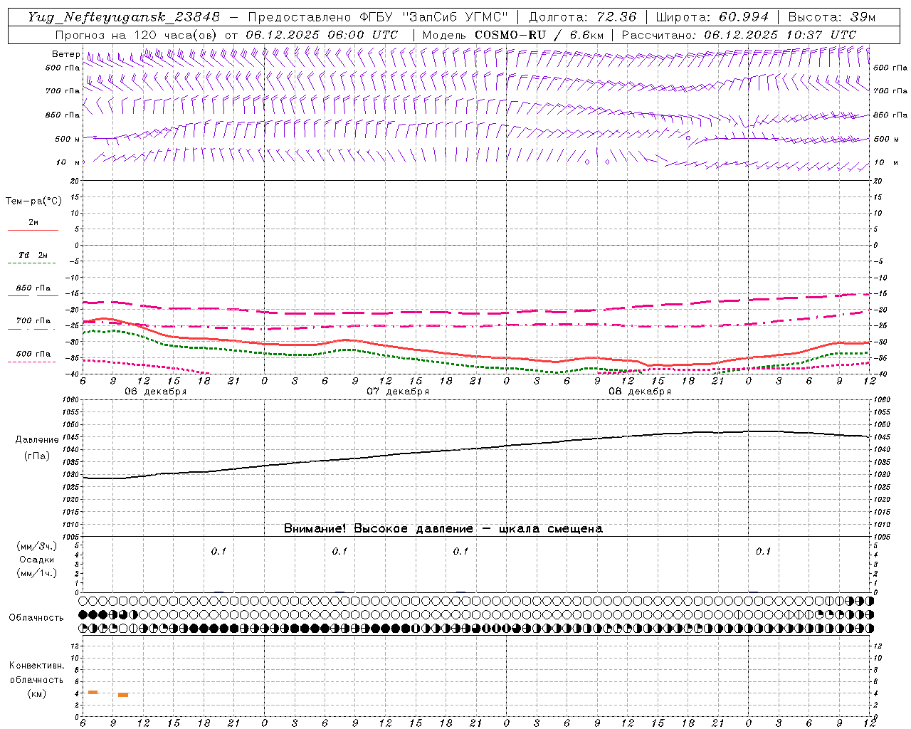Click the 'Долгота: 72.36' longitude value
This screenshot has height=729, width=911.
(x=582, y=17)
